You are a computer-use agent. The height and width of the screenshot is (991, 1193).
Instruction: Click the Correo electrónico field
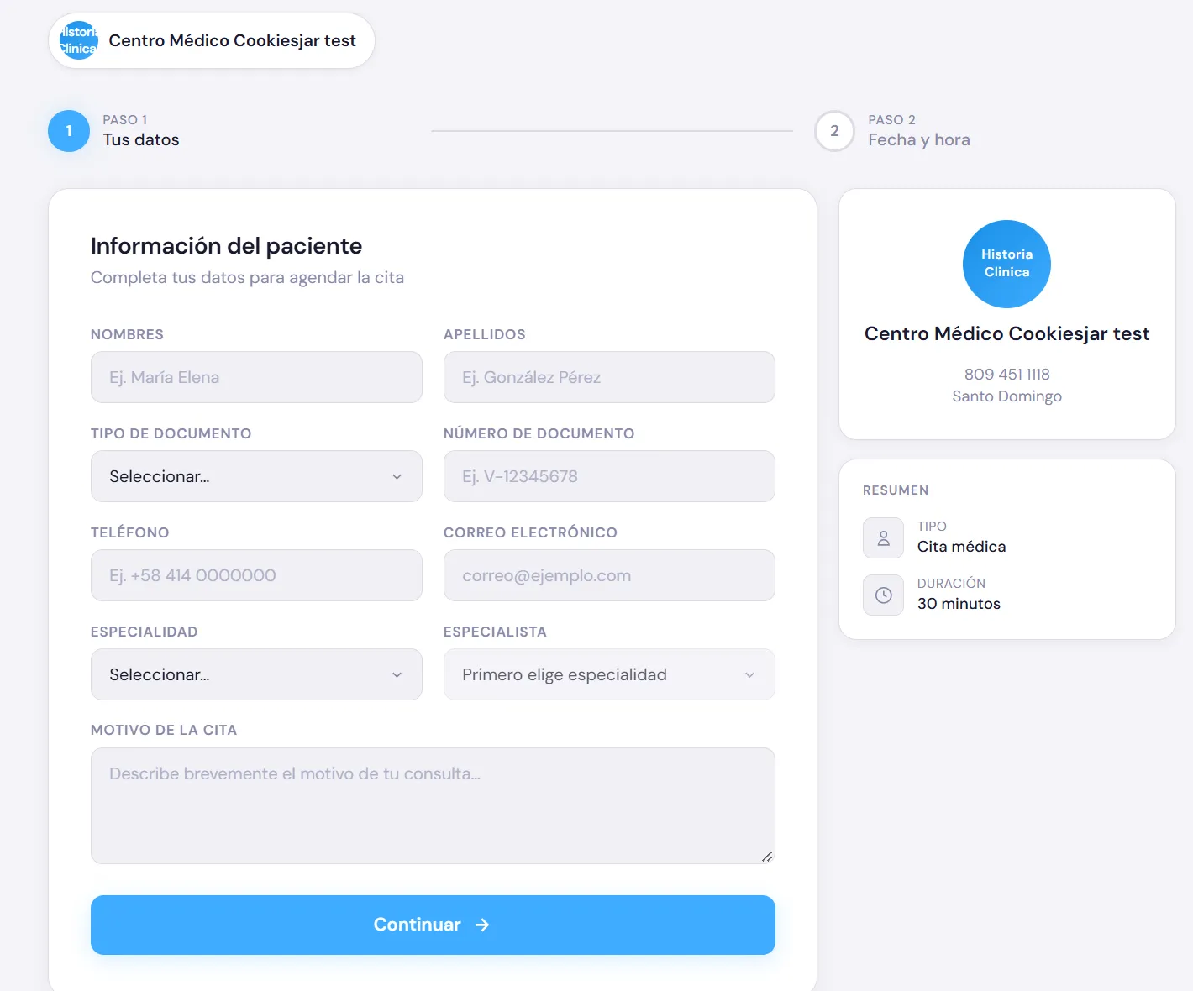click(609, 575)
